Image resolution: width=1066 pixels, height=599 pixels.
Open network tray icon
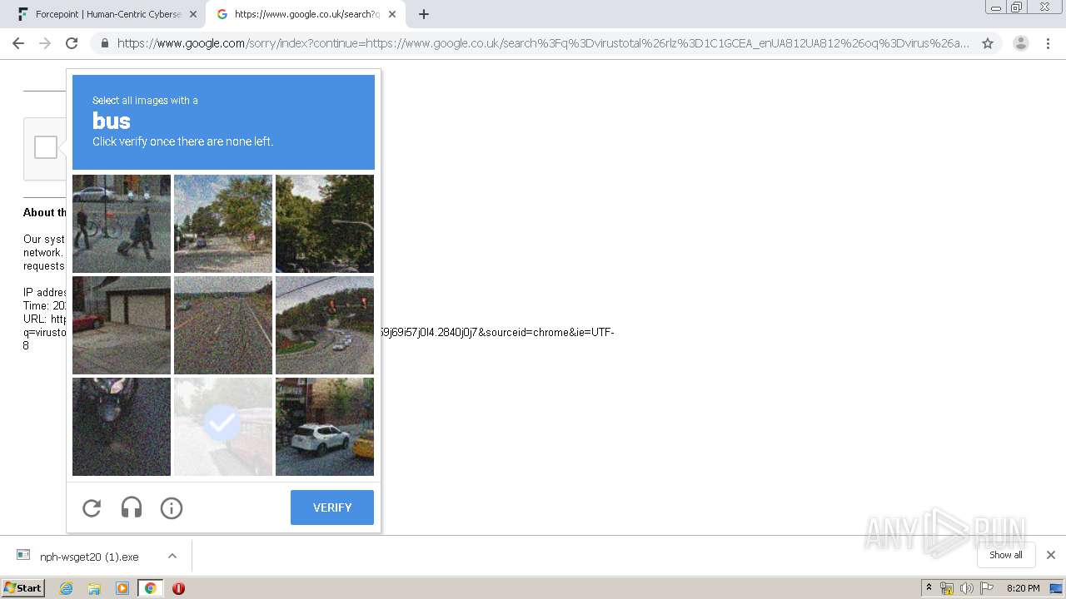click(x=947, y=588)
